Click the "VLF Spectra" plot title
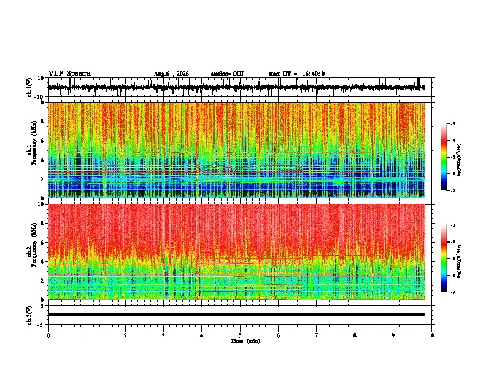This screenshot has height=376, width=486. tap(69, 74)
